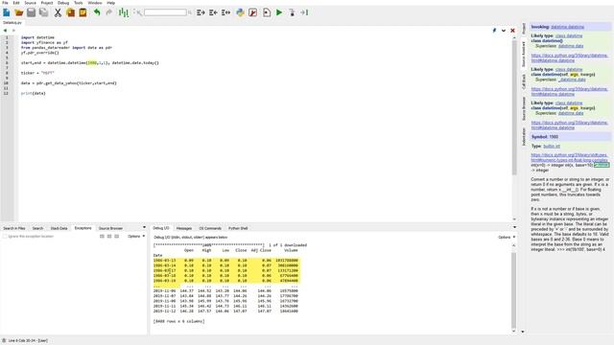Click the toolbar search input field

pos(165,12)
